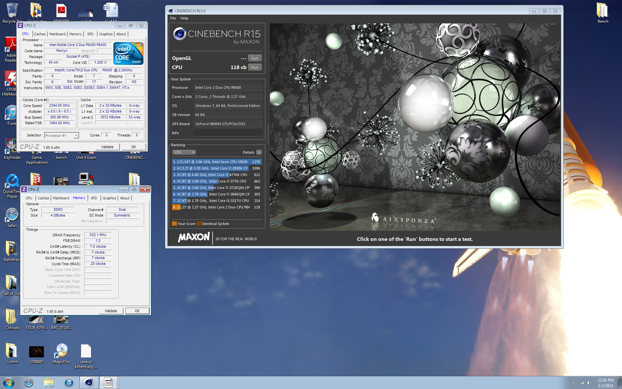622x389 pixels.
Task: Select CPU tab in bottom CPU-Z window
Action: [x=29, y=198]
